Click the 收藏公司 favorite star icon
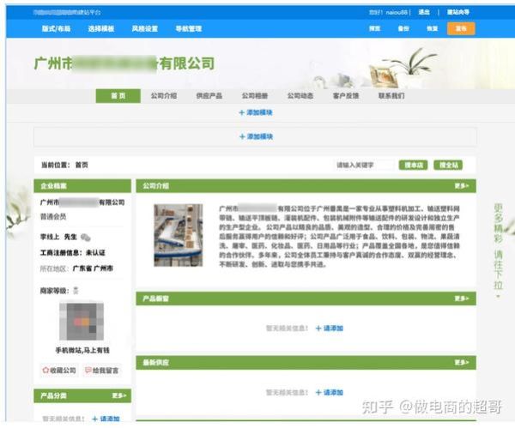The height and width of the screenshot is (428, 515). point(45,371)
